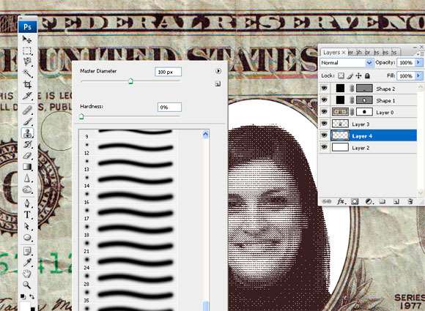The width and height of the screenshot is (425, 311).
Task: Open the brush picker flyout menu arrow
Action: (x=218, y=71)
